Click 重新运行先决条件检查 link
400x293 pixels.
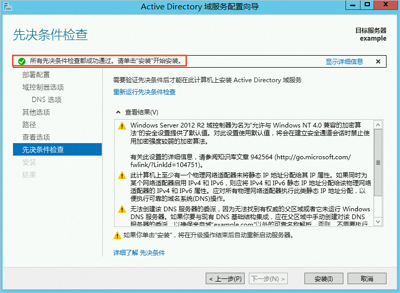point(144,92)
